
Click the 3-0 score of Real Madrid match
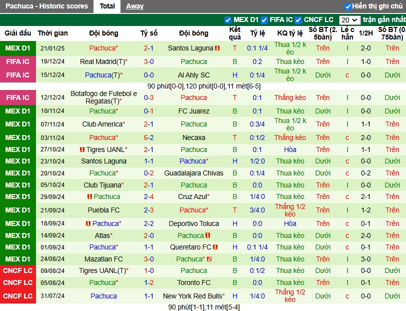tap(148, 61)
